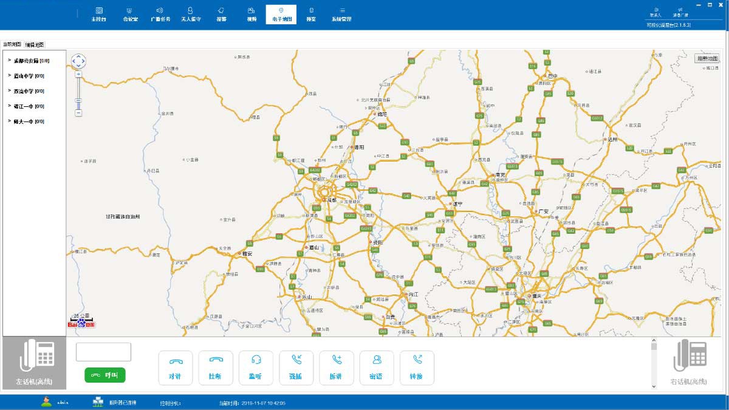Screen dimensions: 729x410
Task: Click the 转接 call transfer button
Action: pos(416,367)
